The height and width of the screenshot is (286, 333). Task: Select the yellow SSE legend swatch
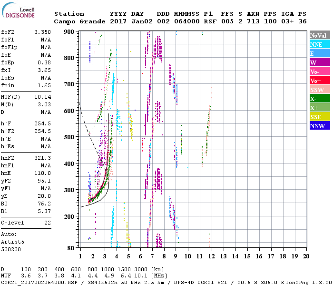[319, 117]
